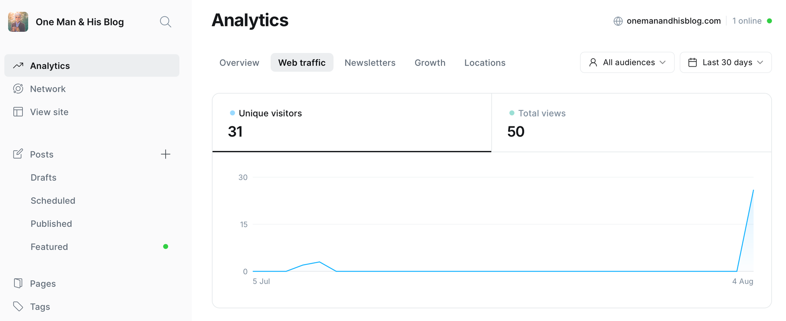The width and height of the screenshot is (786, 321).
Task: Click the Posts edit icon
Action: (x=18, y=154)
